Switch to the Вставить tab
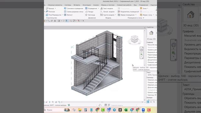 click(x=77, y=5)
